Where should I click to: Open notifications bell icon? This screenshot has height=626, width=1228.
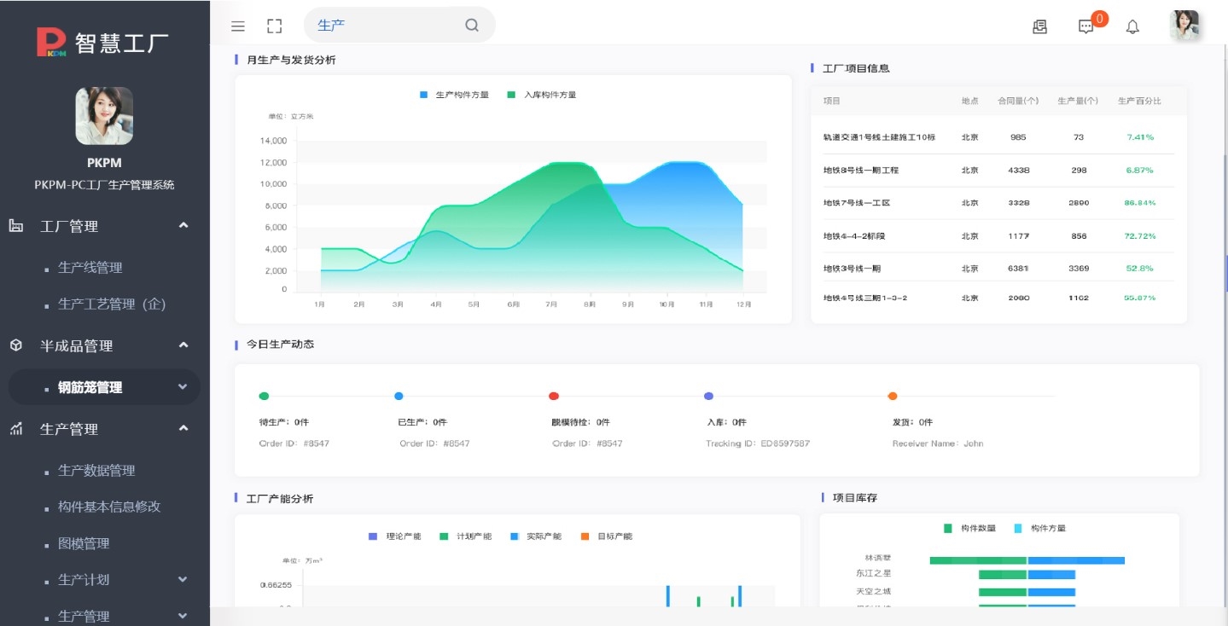pyautogui.click(x=1132, y=26)
